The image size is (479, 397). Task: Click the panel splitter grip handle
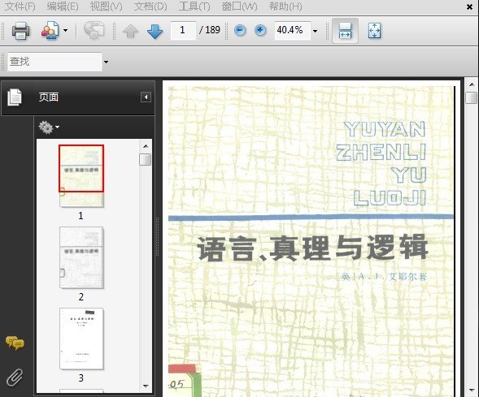pos(158,236)
